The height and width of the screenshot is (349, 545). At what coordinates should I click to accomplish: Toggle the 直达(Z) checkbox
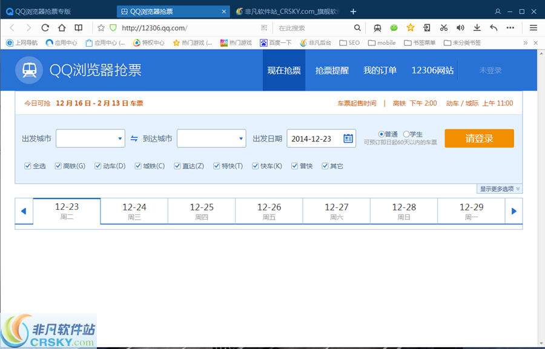coord(177,166)
